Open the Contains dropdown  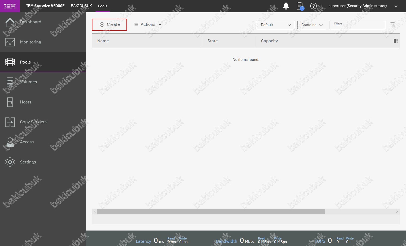pos(312,25)
